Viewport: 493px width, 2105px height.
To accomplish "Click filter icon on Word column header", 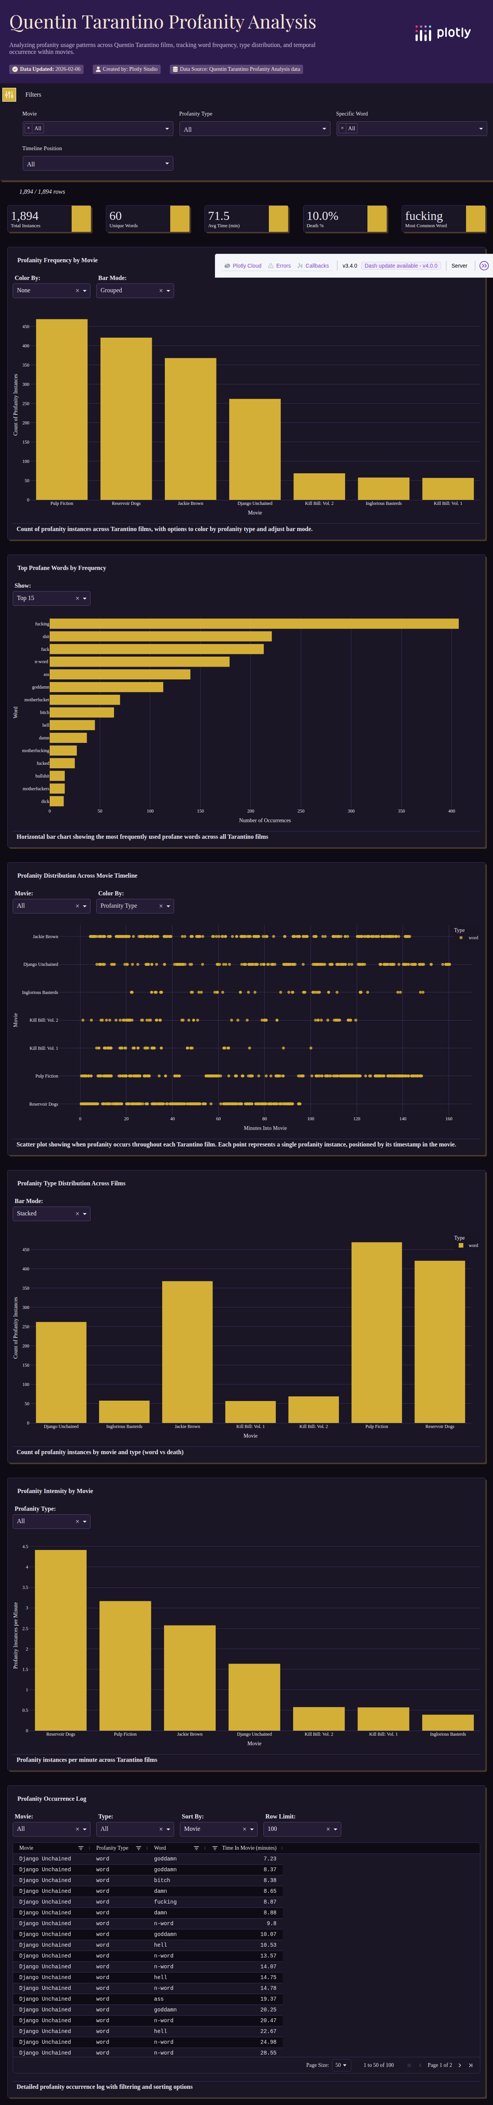I will click(x=196, y=1848).
